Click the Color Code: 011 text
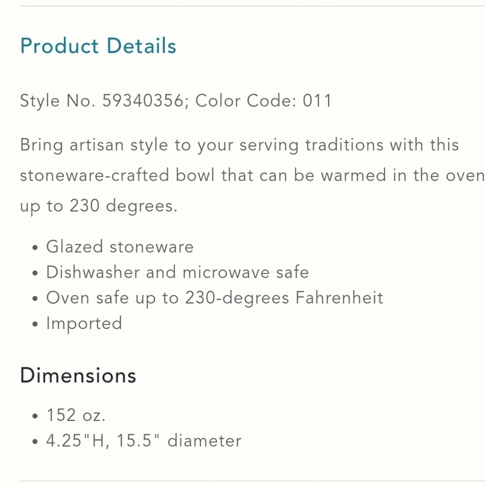This screenshot has width=485, height=485. 263,100
